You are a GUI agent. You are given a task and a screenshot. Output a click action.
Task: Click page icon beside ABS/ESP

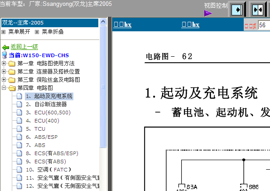(x=19, y=137)
